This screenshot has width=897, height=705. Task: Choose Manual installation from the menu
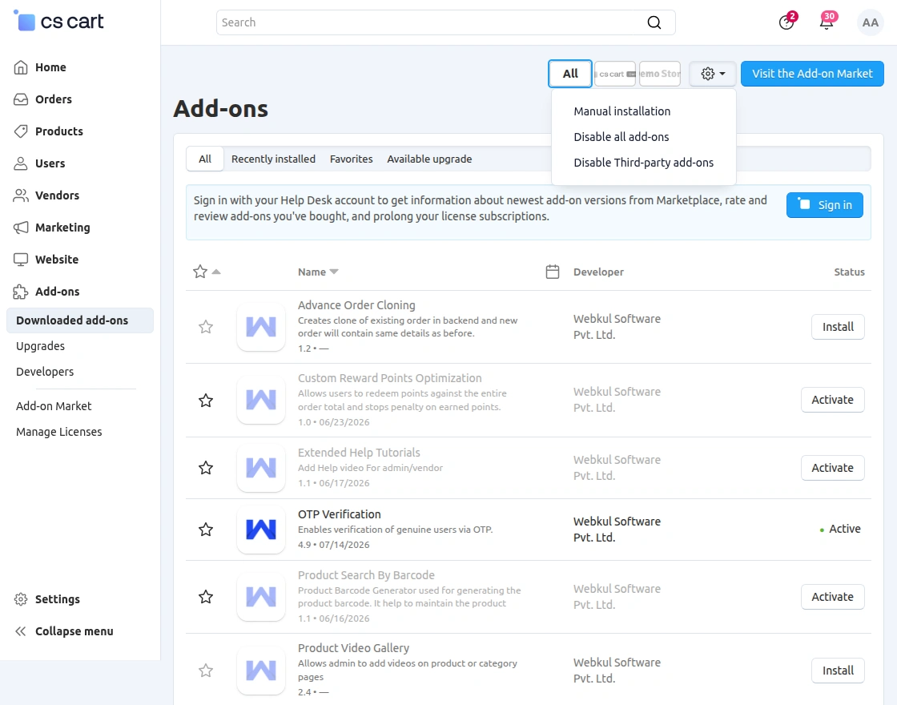[621, 111]
